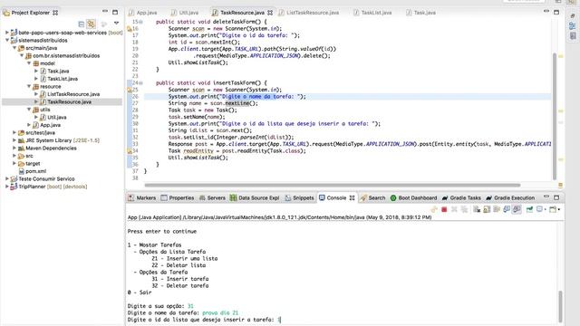Screen dimensions: 580x326
Task: Terminate the running app with red stop icon
Action: click(444, 209)
